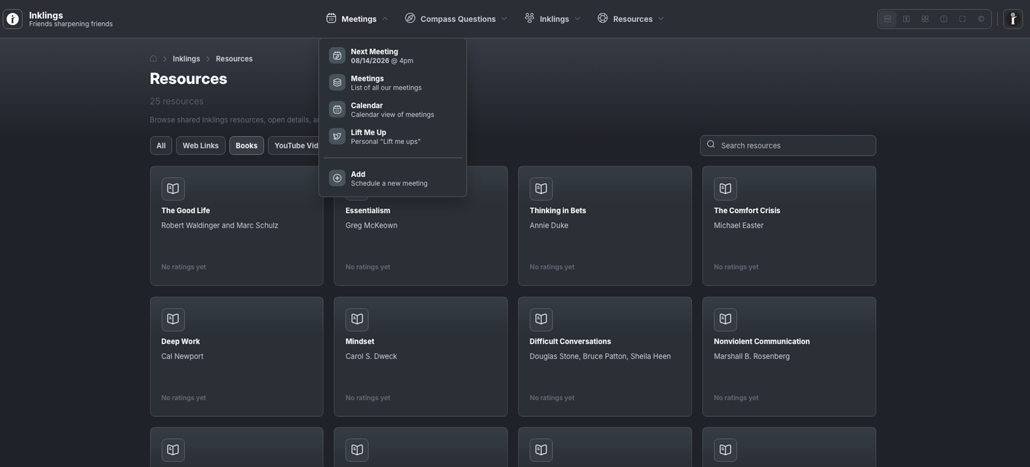Viewport: 1030px width, 467px height.
Task: Click the Mindset book icon
Action: (x=357, y=319)
